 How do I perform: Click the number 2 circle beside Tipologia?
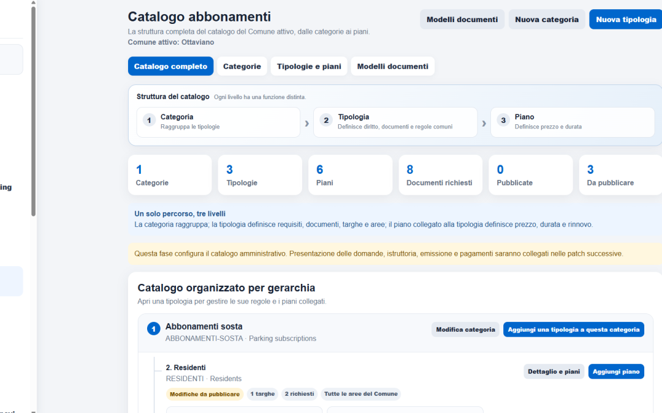point(326,121)
